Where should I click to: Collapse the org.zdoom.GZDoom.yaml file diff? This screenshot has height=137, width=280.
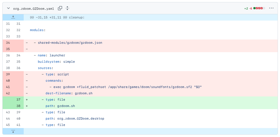[x=8, y=8]
